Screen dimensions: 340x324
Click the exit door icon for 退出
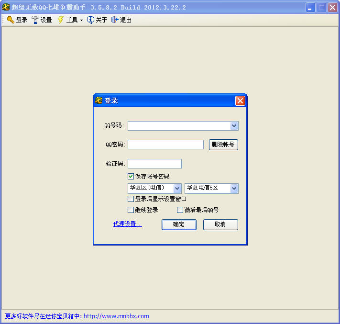115,20
